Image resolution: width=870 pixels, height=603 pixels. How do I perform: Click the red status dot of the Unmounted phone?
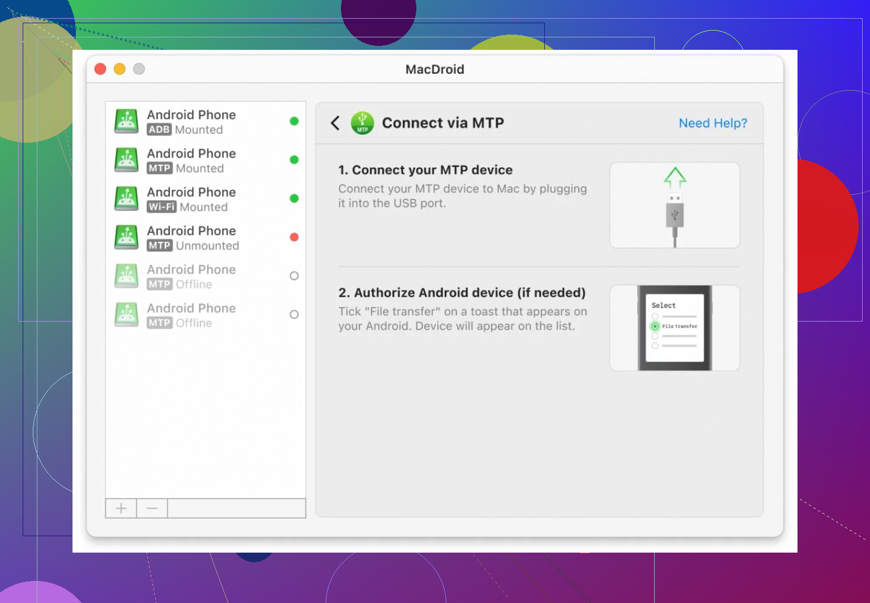point(294,237)
